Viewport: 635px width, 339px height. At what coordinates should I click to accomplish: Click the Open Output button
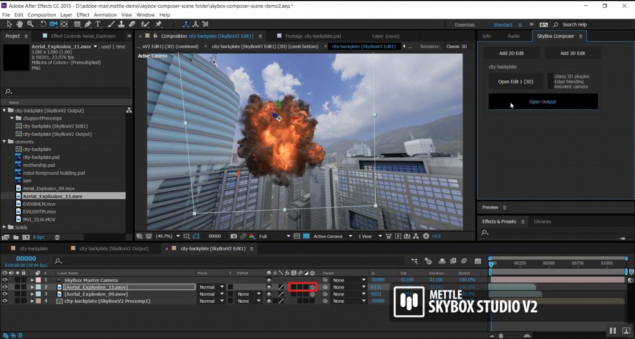[x=542, y=102]
